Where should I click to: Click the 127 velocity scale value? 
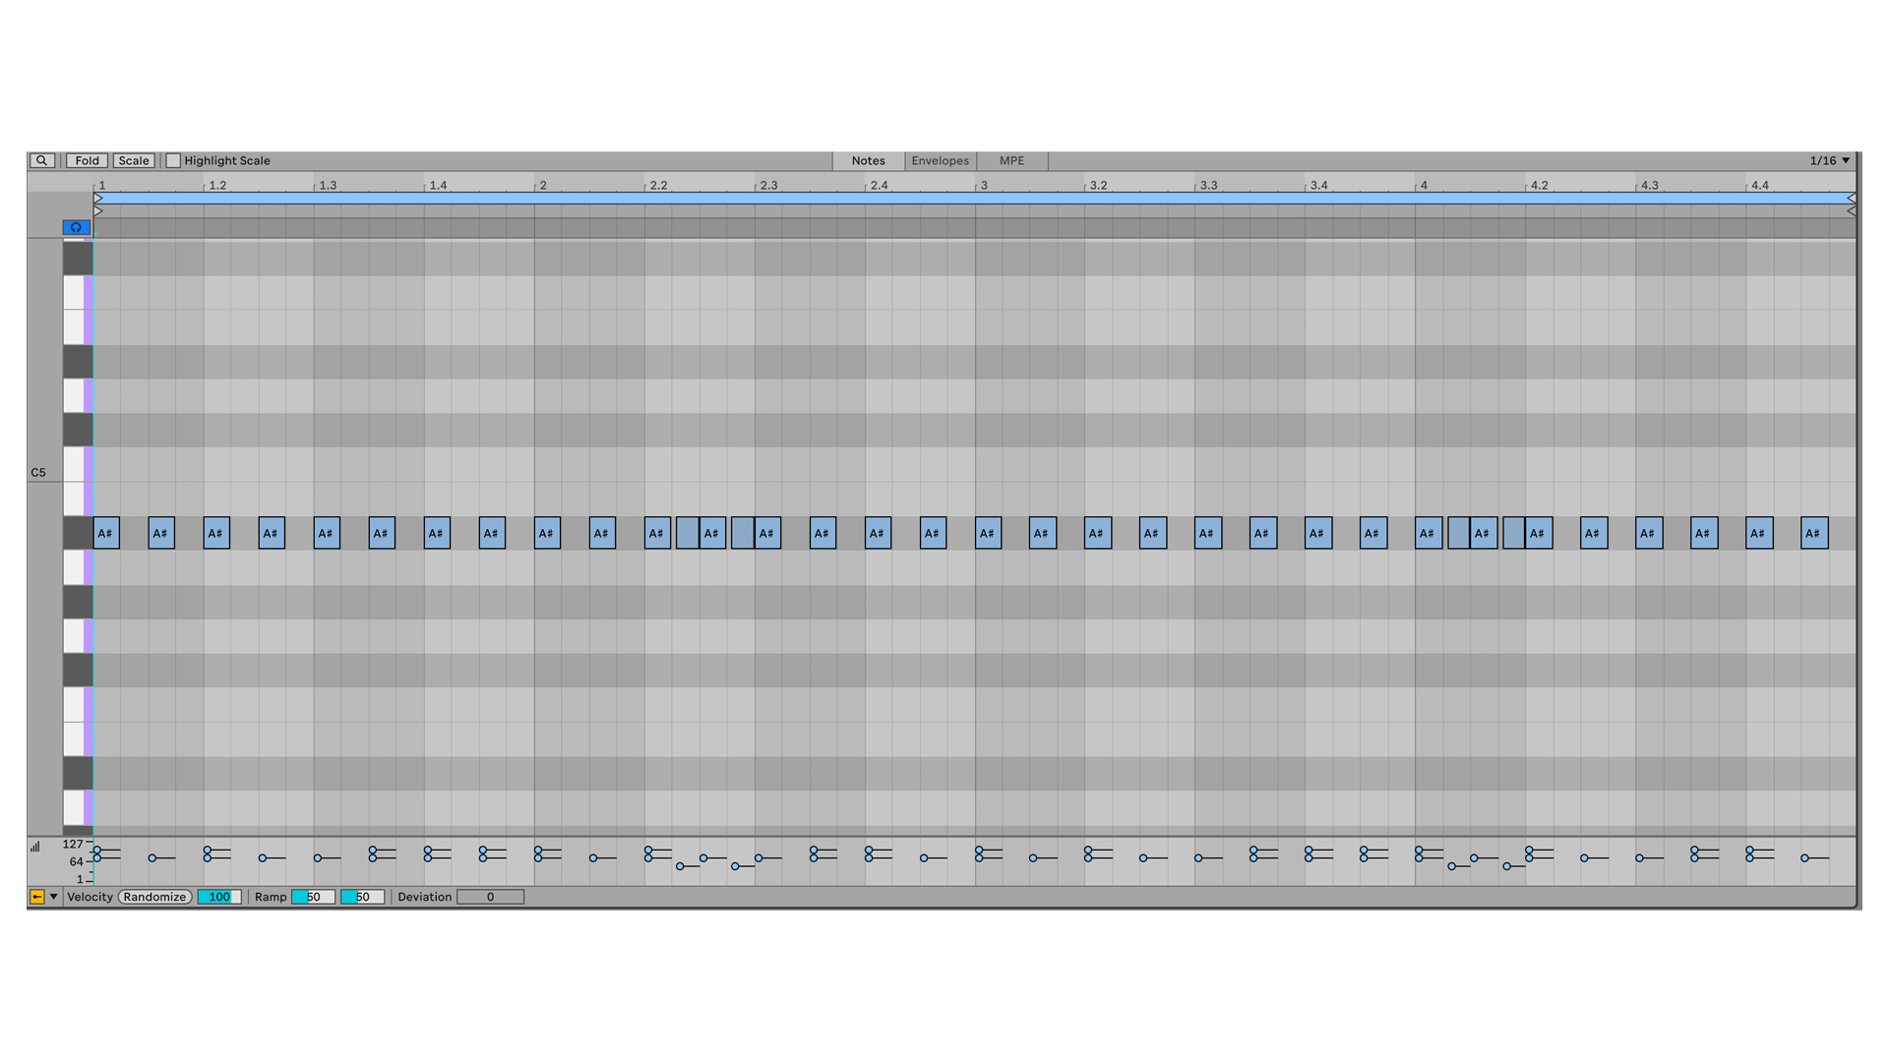(73, 844)
